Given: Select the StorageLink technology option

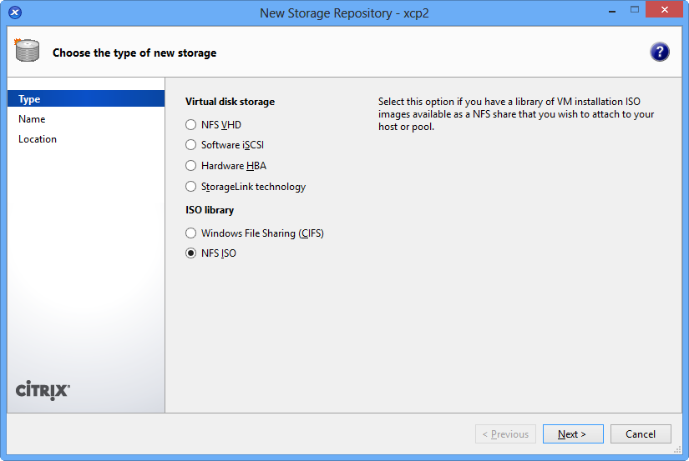Looking at the screenshot, I should (x=191, y=187).
